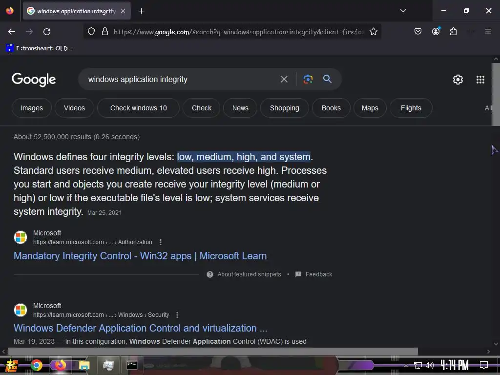500x375 pixels.
Task: Click the forward navigation arrow
Action: (x=29, y=32)
